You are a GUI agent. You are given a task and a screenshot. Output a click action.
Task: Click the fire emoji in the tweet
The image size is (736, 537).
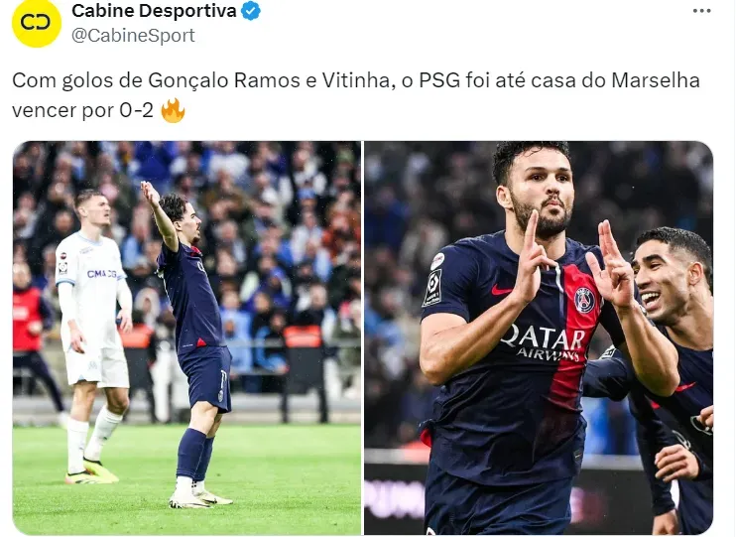173,110
